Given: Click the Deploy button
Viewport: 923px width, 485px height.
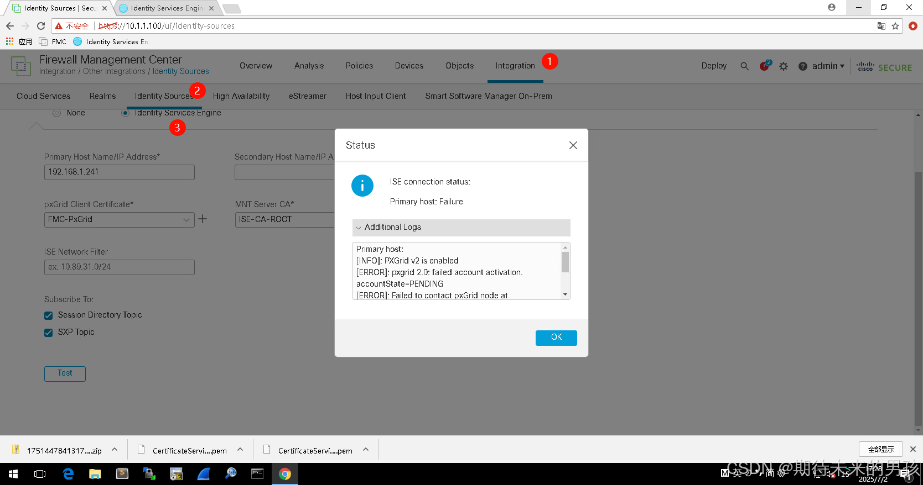Looking at the screenshot, I should [714, 66].
